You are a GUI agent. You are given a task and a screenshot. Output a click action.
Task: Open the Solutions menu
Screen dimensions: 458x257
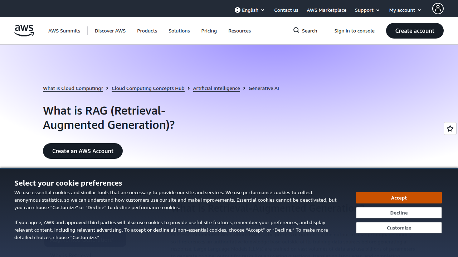(179, 31)
